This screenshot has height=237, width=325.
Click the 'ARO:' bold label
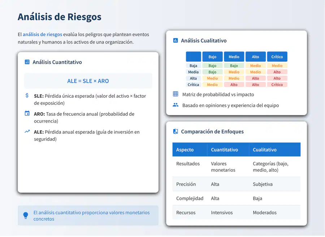(x=39, y=114)
